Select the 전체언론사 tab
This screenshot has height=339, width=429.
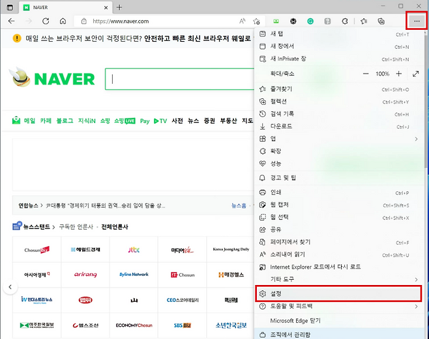pos(115,227)
